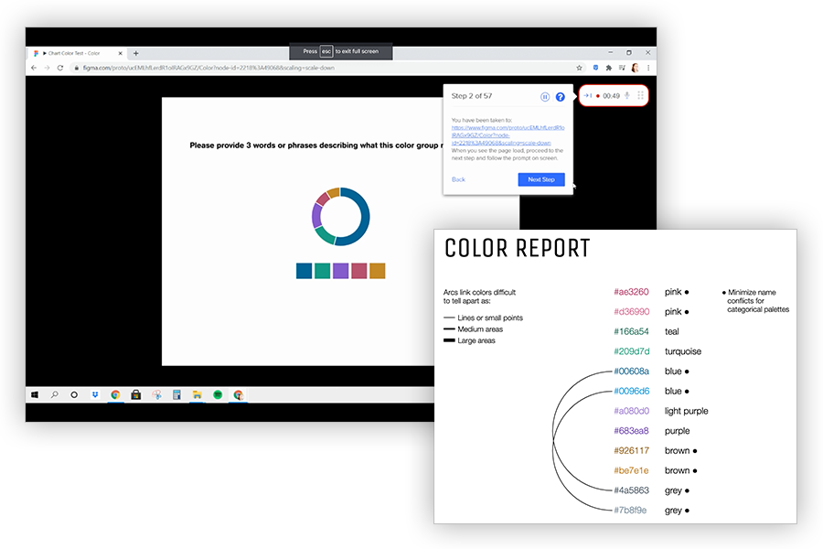
Task: Open Calculator from the taskbar
Action: (176, 394)
